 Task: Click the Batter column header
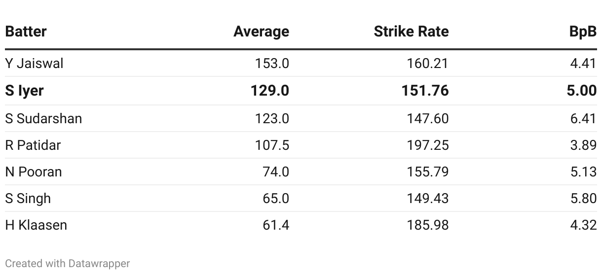pos(26,32)
